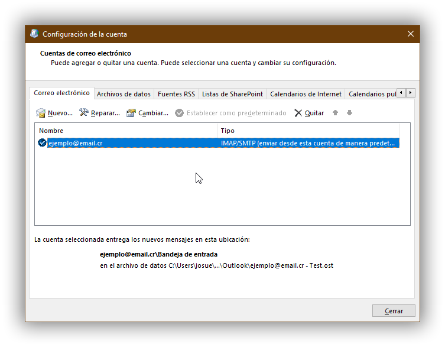Click the Outlook icon in title bar
The height and width of the screenshot is (347, 445).
(34, 34)
